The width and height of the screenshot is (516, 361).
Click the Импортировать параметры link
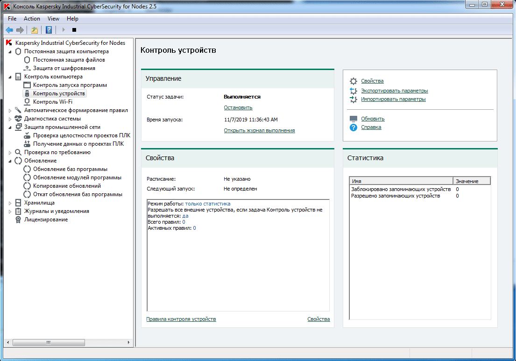[393, 99]
